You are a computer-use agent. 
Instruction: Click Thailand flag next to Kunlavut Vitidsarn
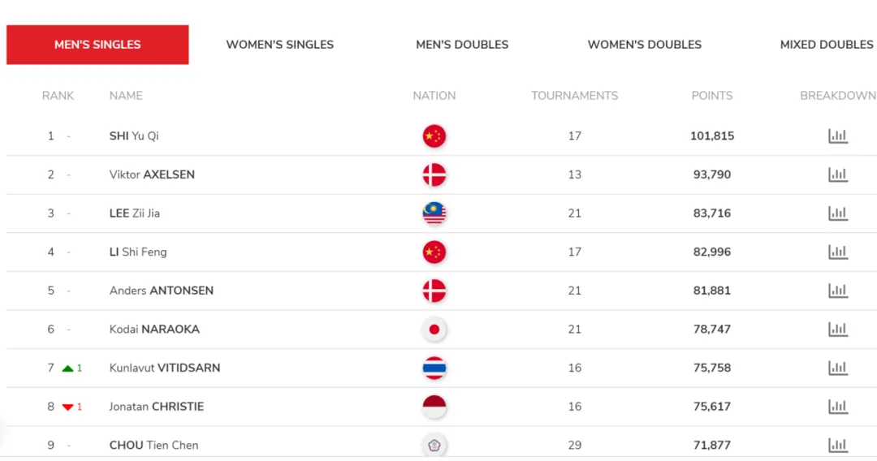(434, 368)
